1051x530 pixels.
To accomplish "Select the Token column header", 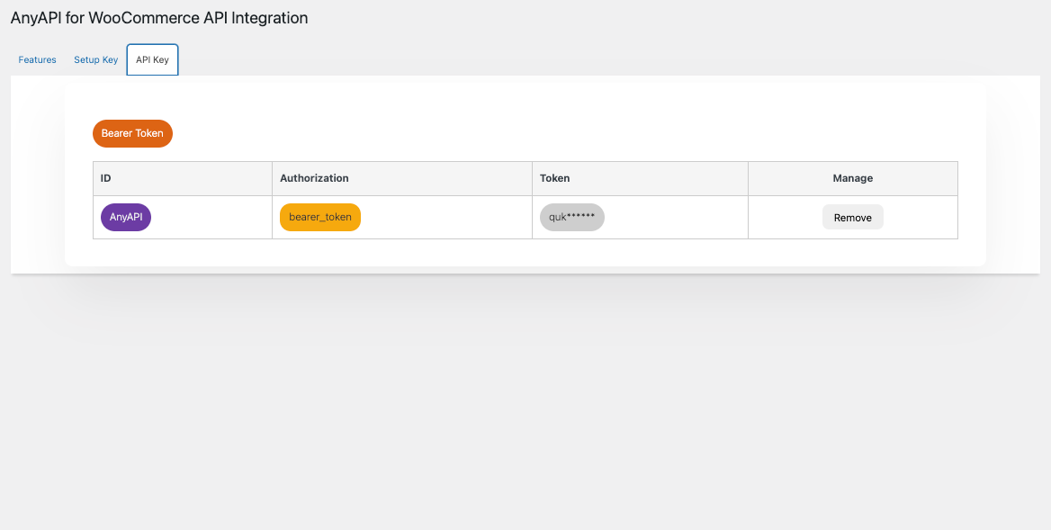I will (554, 179).
